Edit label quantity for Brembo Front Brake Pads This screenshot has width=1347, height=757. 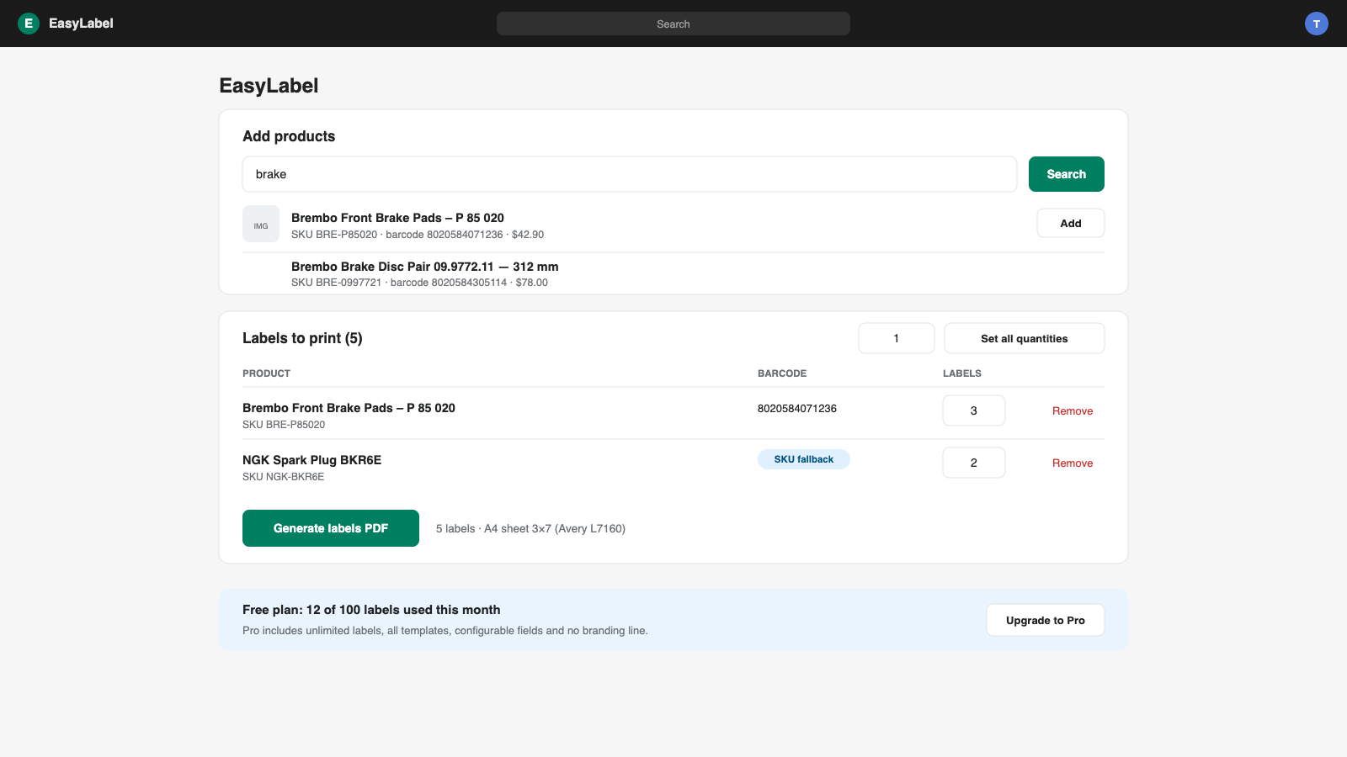974,410
